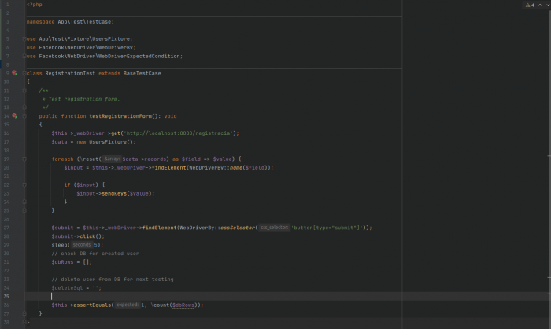Click line number 16 in gutter

6,133
